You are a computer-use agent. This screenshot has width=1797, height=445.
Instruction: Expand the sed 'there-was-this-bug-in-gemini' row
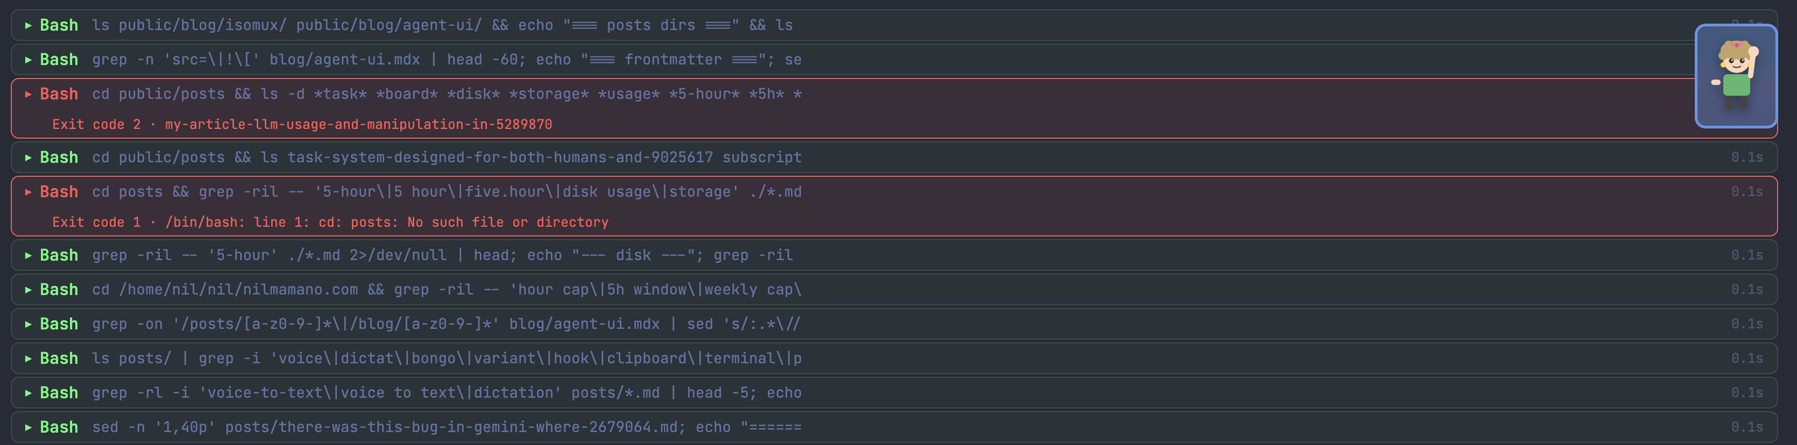894,428
